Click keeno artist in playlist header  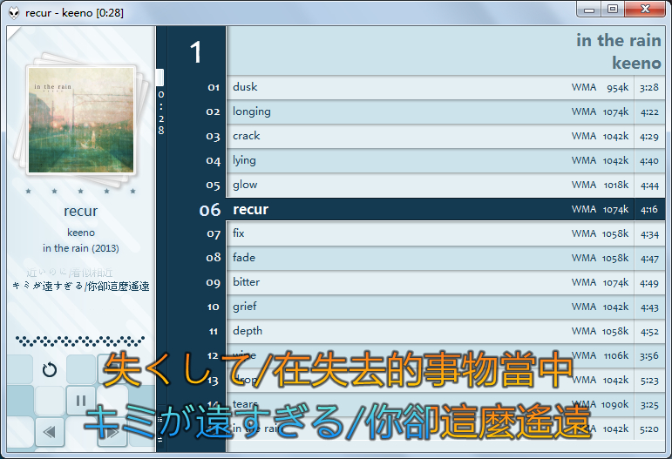(636, 63)
